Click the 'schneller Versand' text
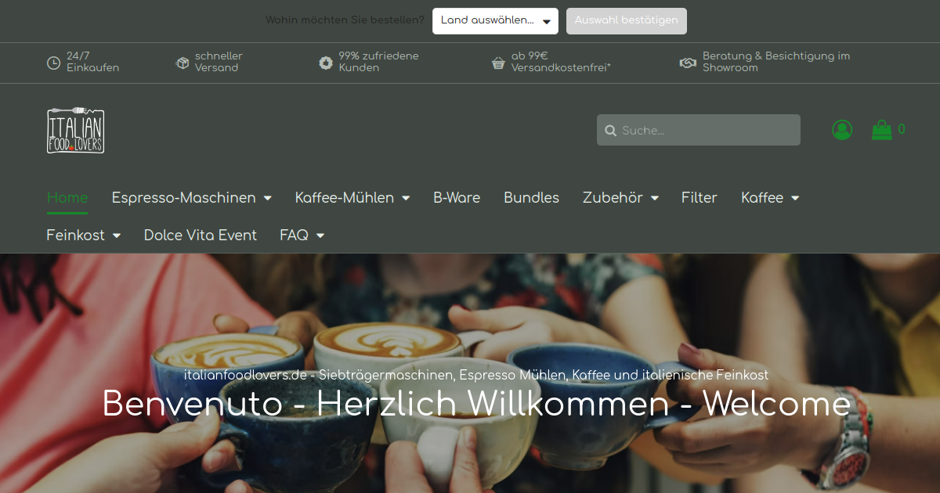Image resolution: width=940 pixels, height=493 pixels. click(x=219, y=62)
